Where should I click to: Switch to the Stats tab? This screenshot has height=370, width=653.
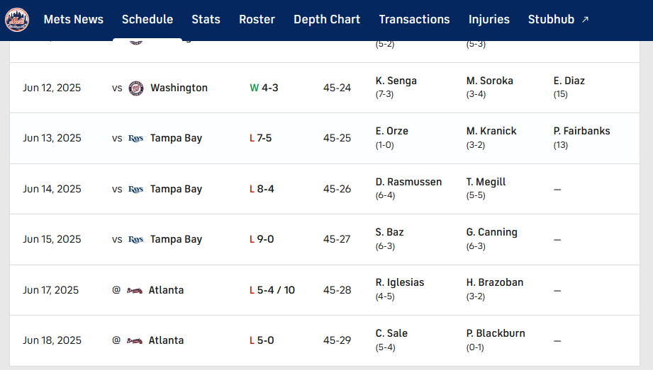[206, 20]
